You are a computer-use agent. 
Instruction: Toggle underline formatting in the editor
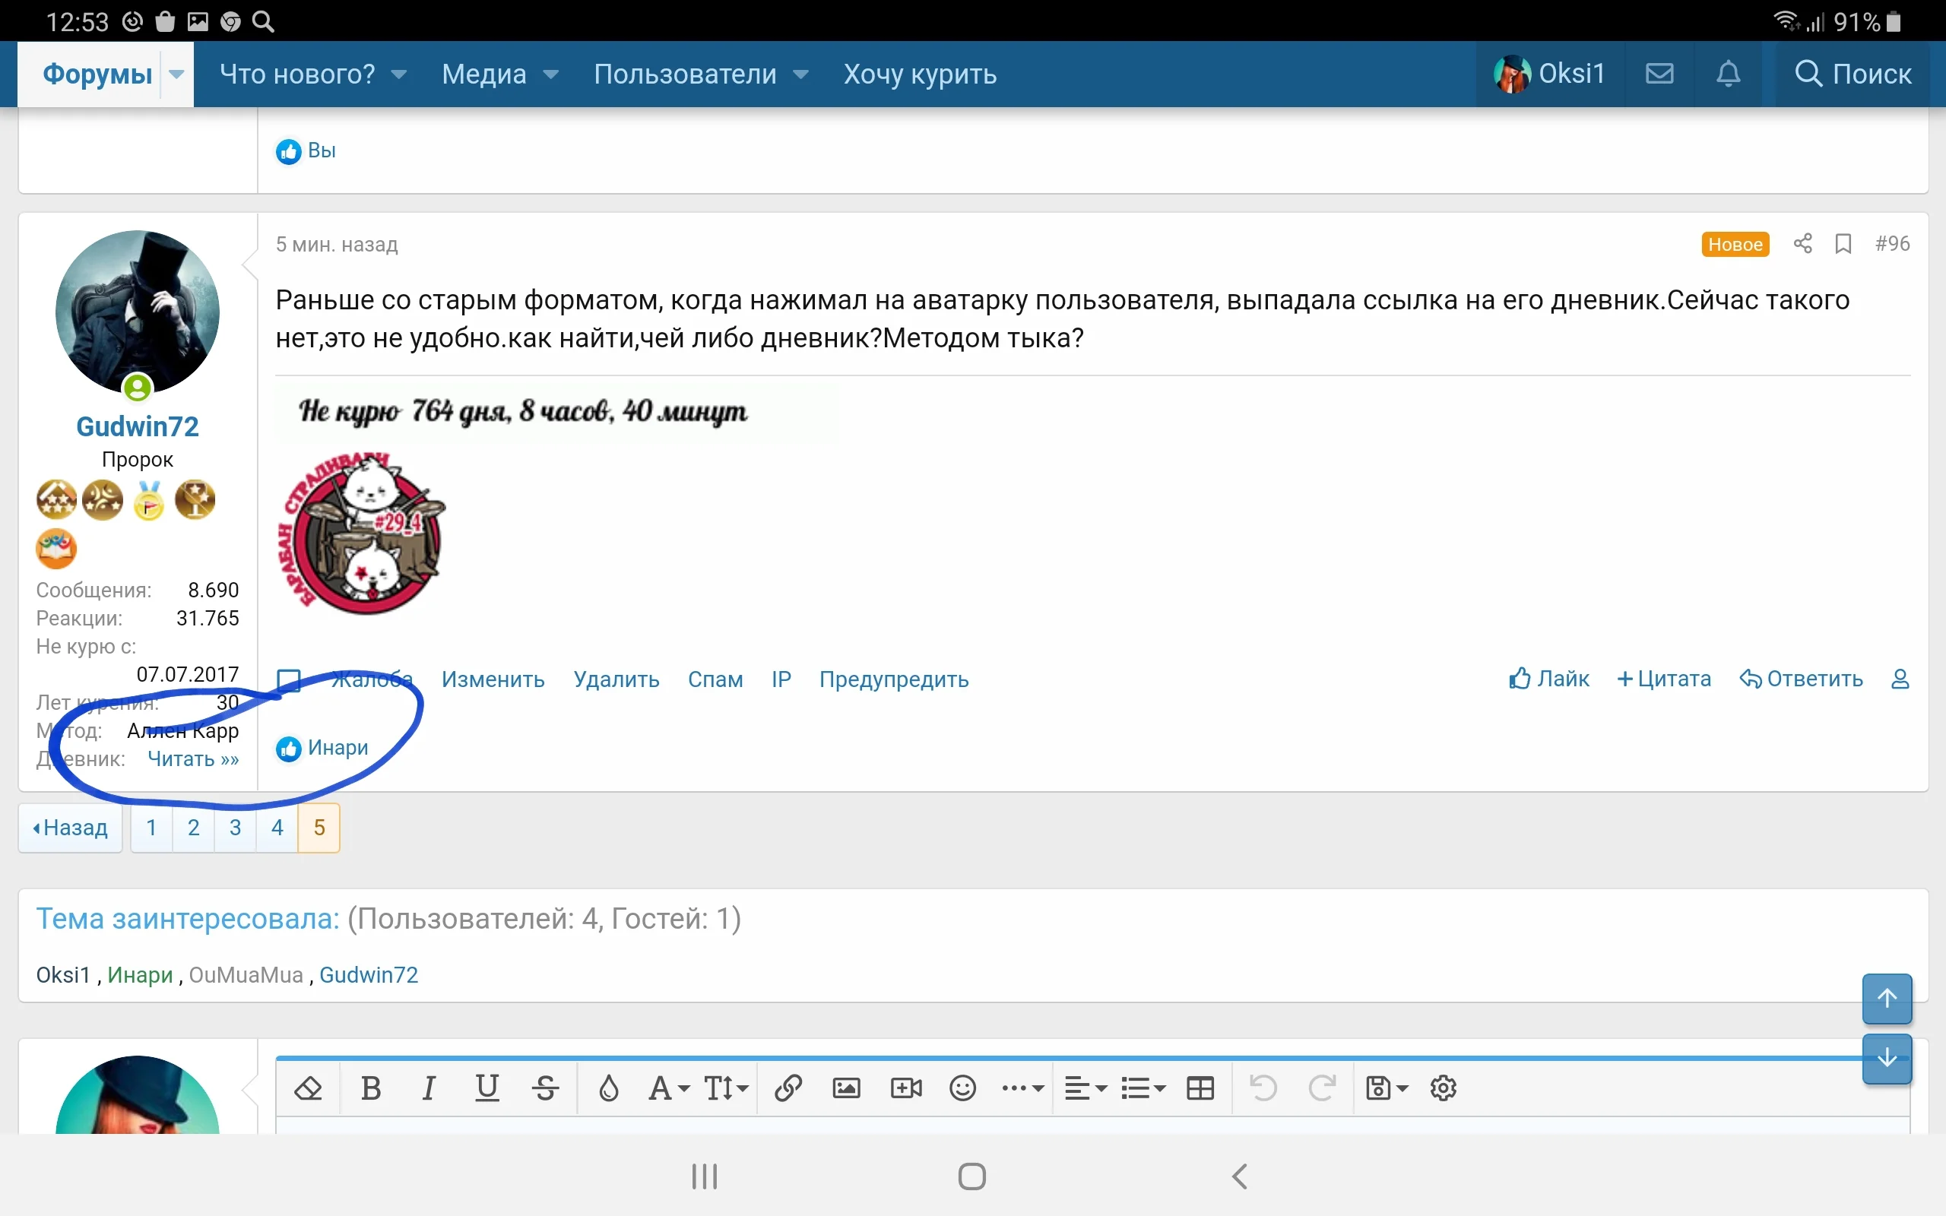coord(488,1088)
